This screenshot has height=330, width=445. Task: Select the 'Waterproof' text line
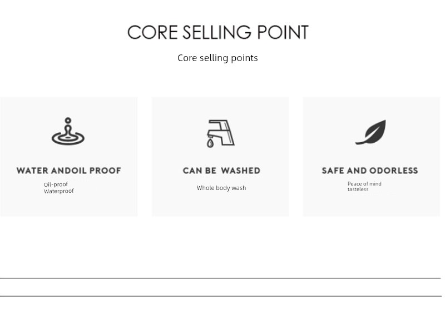click(x=59, y=191)
